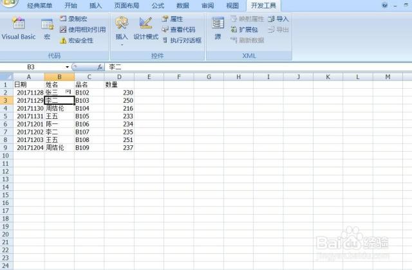Open the Name Box dropdown arrow
Screen dimensions: 412x270
click(x=67, y=67)
